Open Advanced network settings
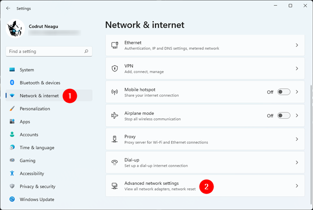 coord(205,186)
